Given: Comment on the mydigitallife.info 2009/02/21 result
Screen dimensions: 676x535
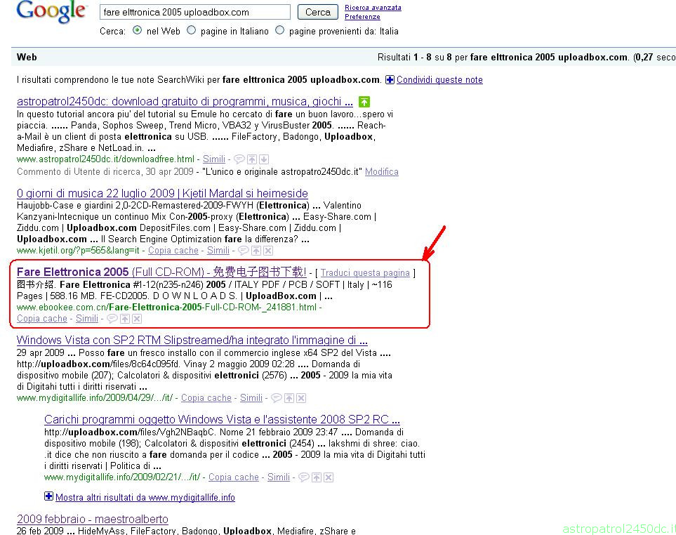Looking at the screenshot, I should [304, 477].
